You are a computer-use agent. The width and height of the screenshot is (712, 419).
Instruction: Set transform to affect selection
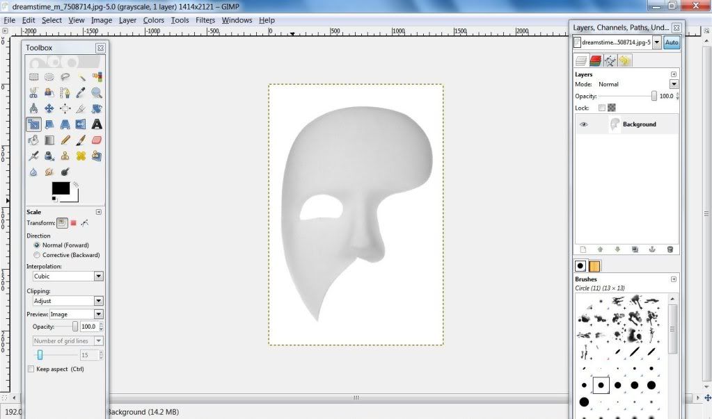[x=74, y=222]
